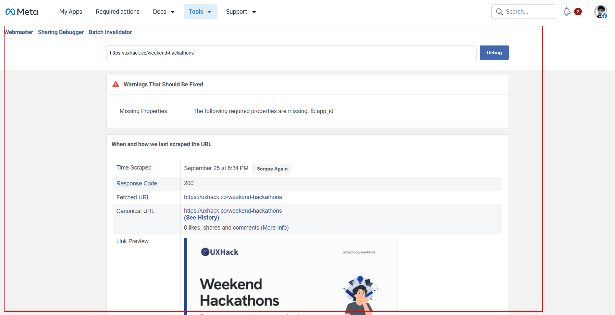Open the Fetched URL link

tap(233, 197)
